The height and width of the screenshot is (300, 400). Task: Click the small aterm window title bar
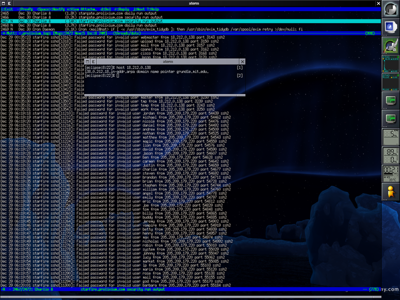pyautogui.click(x=168, y=61)
